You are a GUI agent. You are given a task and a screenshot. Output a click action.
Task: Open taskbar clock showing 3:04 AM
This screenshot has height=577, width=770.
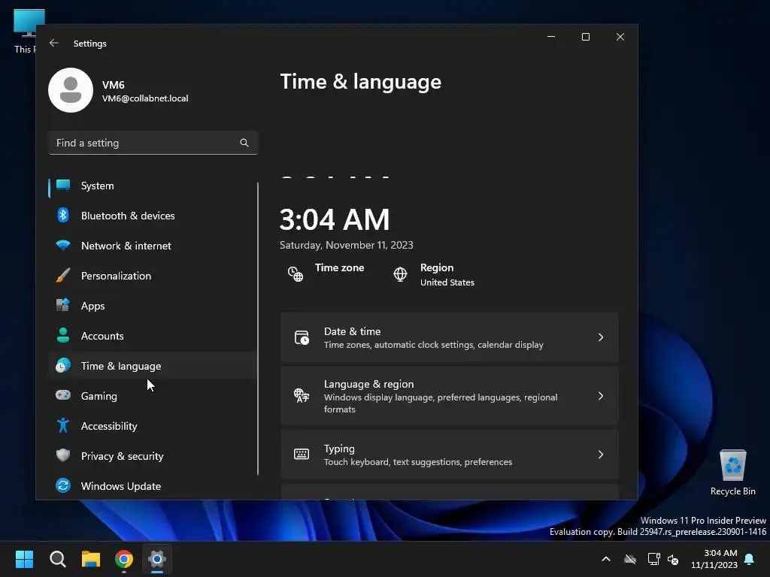(714, 559)
